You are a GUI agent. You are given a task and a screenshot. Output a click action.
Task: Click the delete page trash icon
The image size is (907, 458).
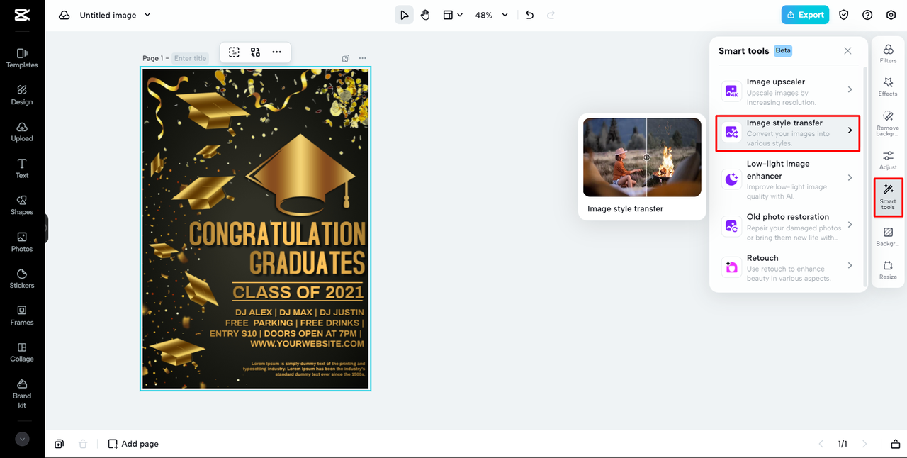pyautogui.click(x=83, y=444)
